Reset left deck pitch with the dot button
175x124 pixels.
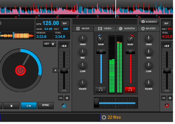pyautogui.click(x=55, y=70)
